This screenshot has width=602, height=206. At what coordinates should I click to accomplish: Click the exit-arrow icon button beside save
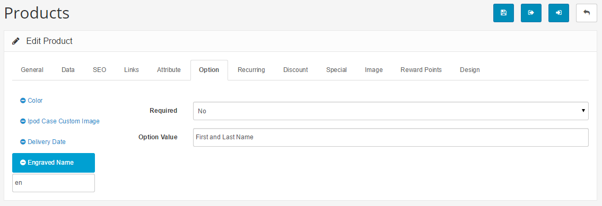(x=531, y=13)
